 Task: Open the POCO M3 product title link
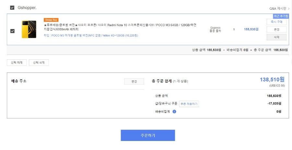tap(120, 27)
